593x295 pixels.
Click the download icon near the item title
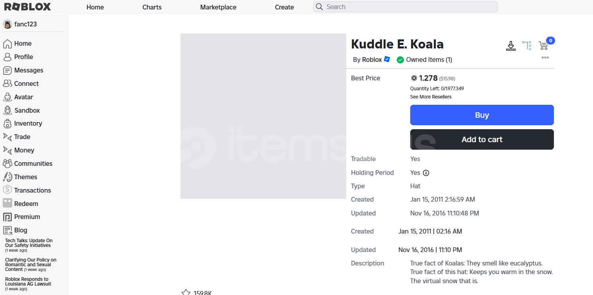(x=511, y=46)
